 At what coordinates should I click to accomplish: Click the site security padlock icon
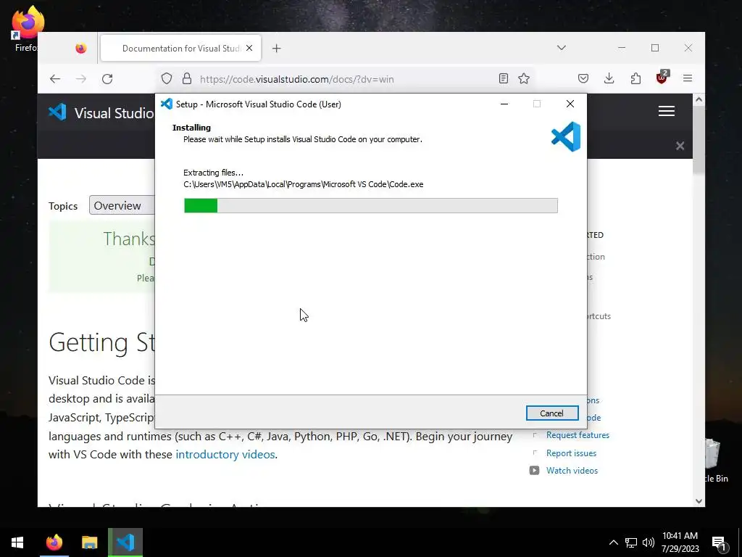coord(187,78)
